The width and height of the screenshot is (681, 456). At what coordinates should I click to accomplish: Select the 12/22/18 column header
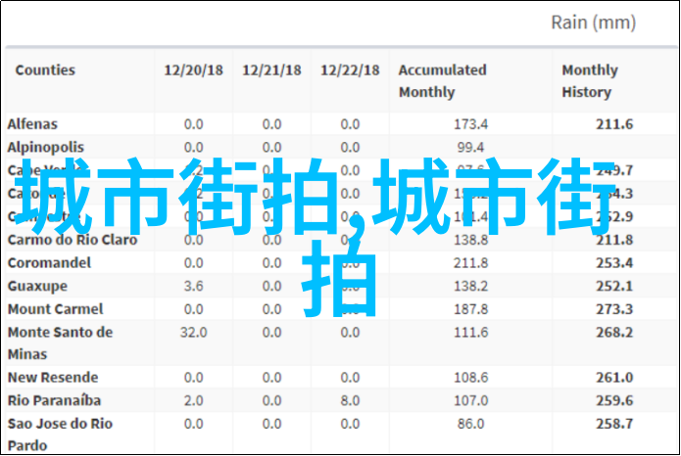pyautogui.click(x=350, y=70)
